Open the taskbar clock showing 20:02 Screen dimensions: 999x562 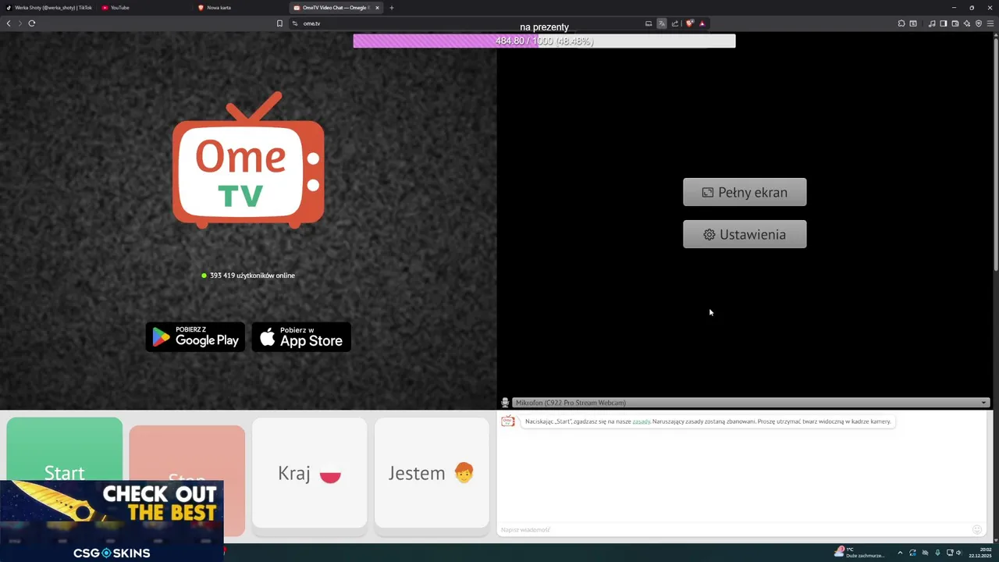(x=979, y=553)
